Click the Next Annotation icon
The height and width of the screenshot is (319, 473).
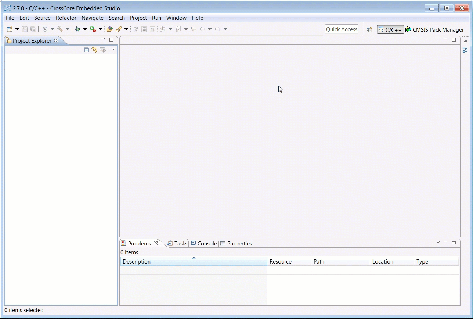click(x=163, y=29)
